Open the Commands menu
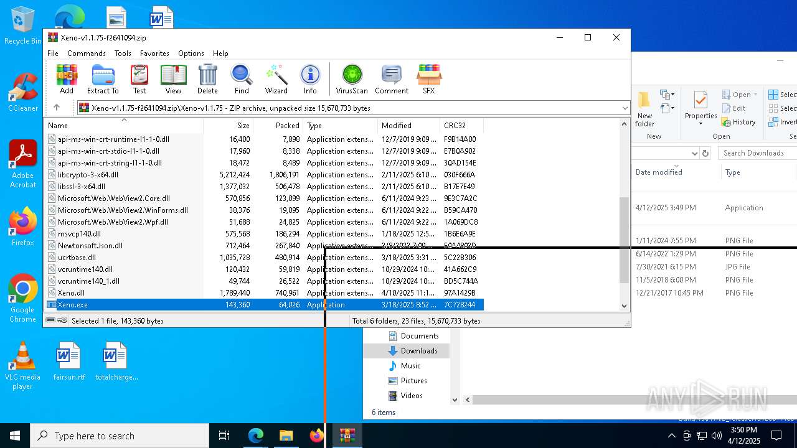797x448 pixels. pyautogui.click(x=87, y=54)
